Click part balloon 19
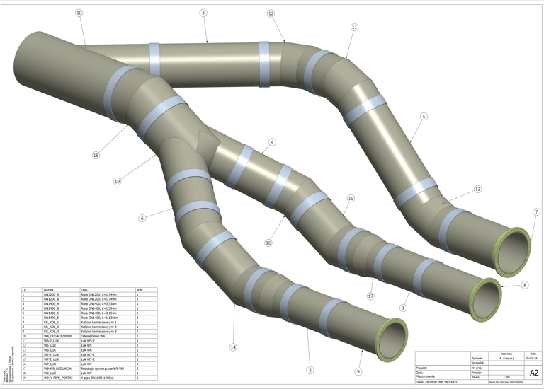This screenshot has height=389, width=544. pyautogui.click(x=118, y=181)
